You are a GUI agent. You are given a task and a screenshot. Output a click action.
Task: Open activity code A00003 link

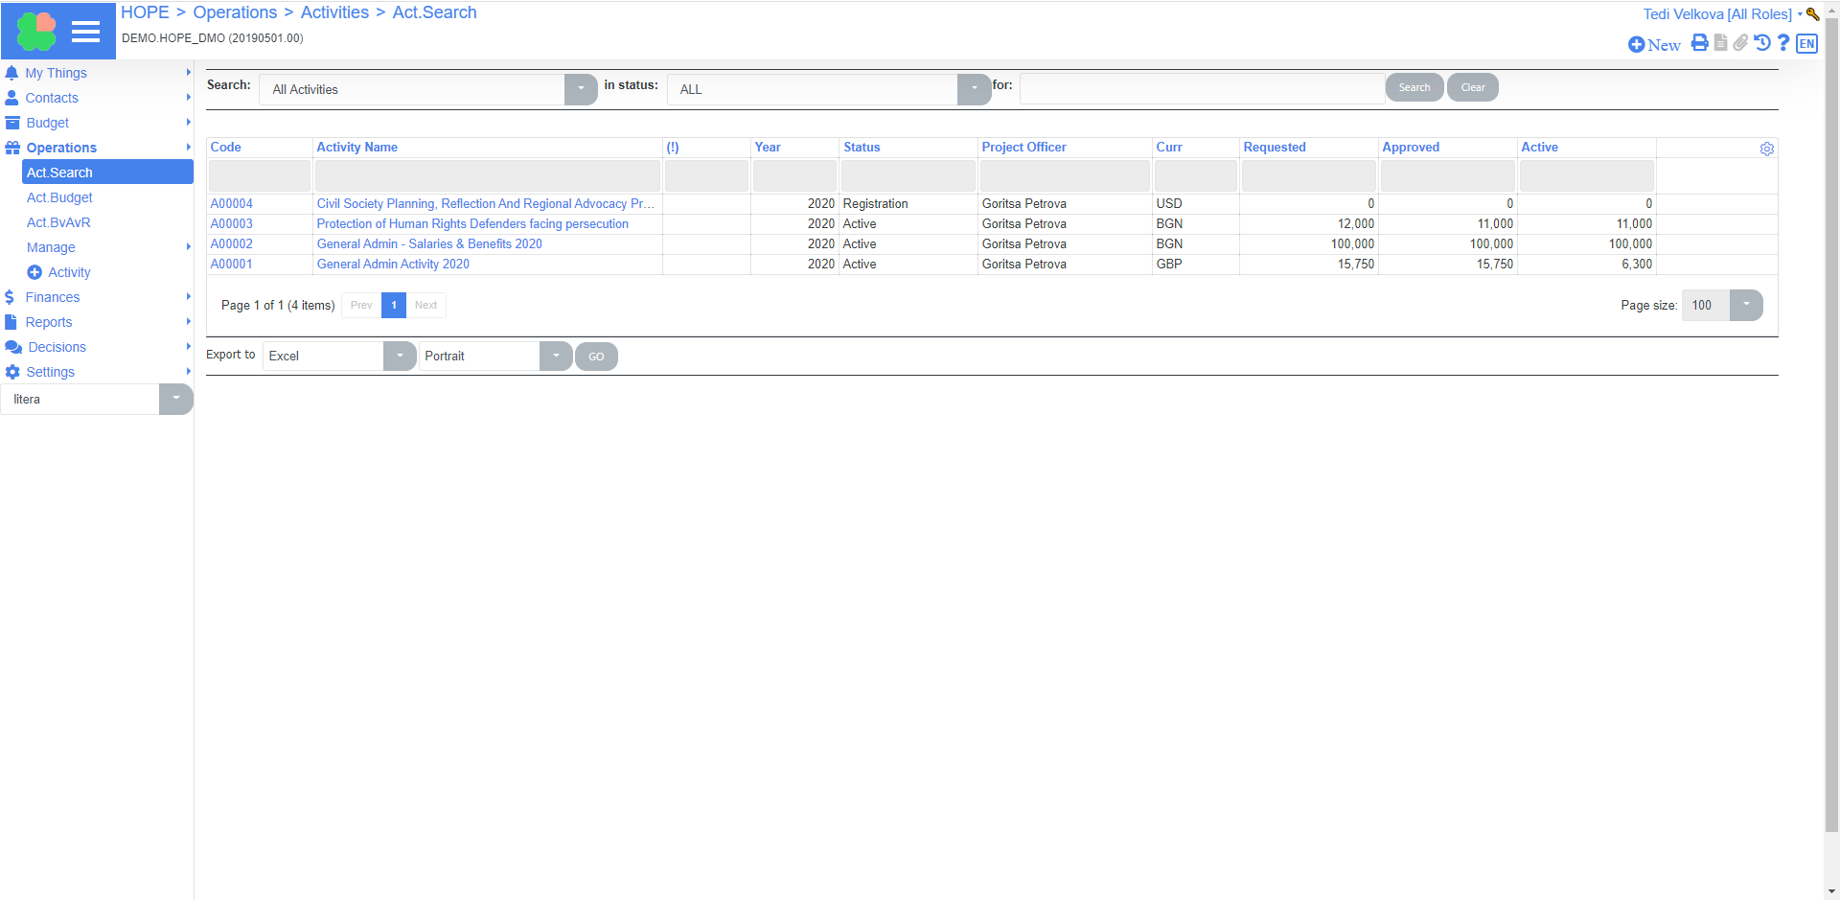tap(232, 223)
